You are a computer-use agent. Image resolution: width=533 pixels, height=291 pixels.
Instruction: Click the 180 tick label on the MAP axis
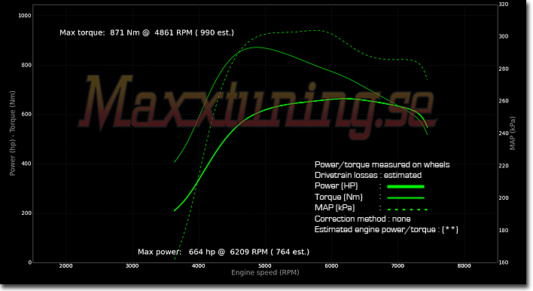click(x=504, y=231)
